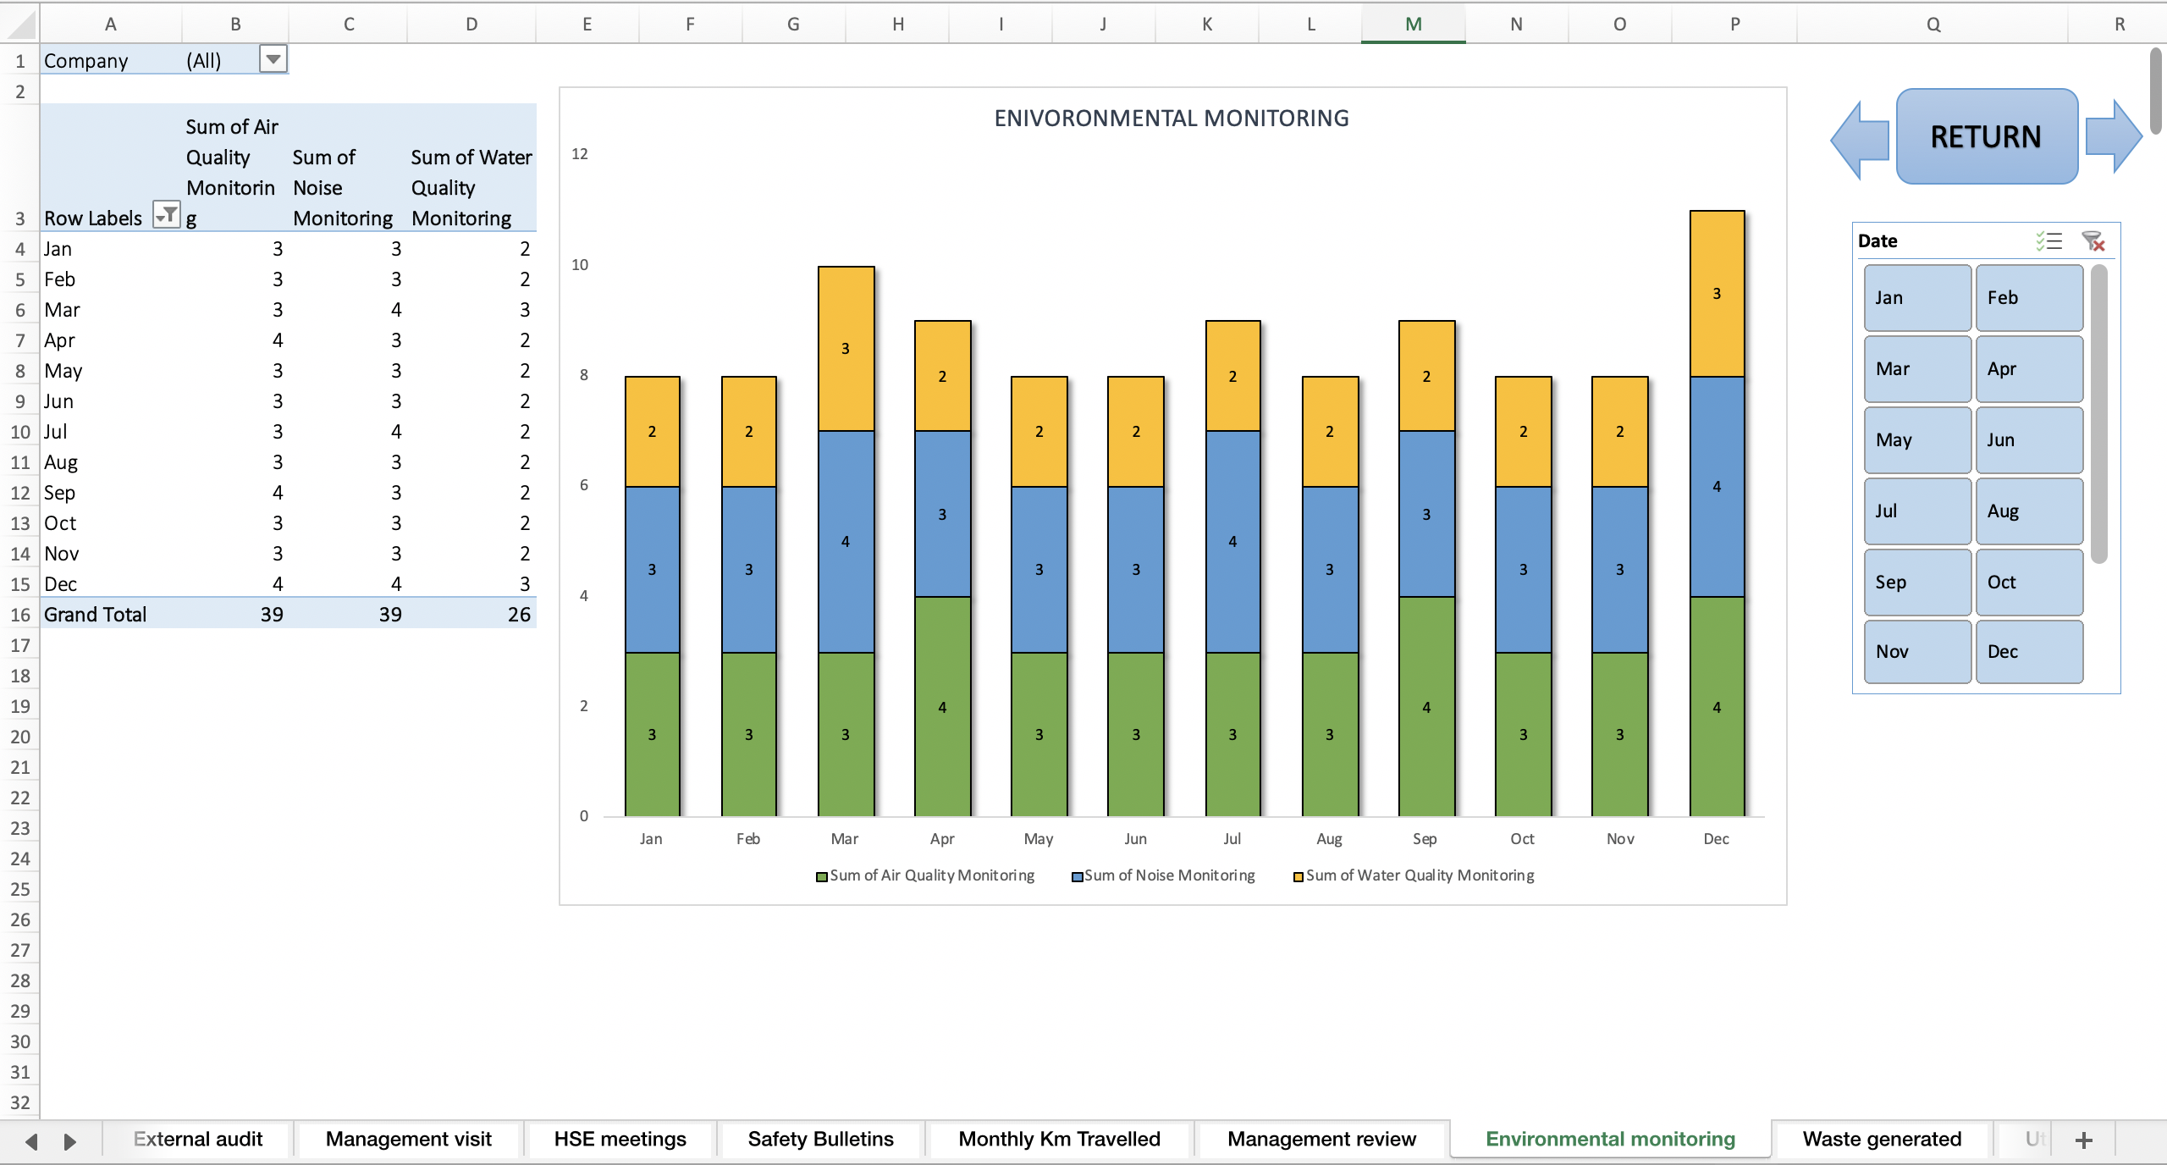Image resolution: width=2167 pixels, height=1165 pixels.
Task: Open the Row Labels filter dropdown
Action: tap(167, 216)
